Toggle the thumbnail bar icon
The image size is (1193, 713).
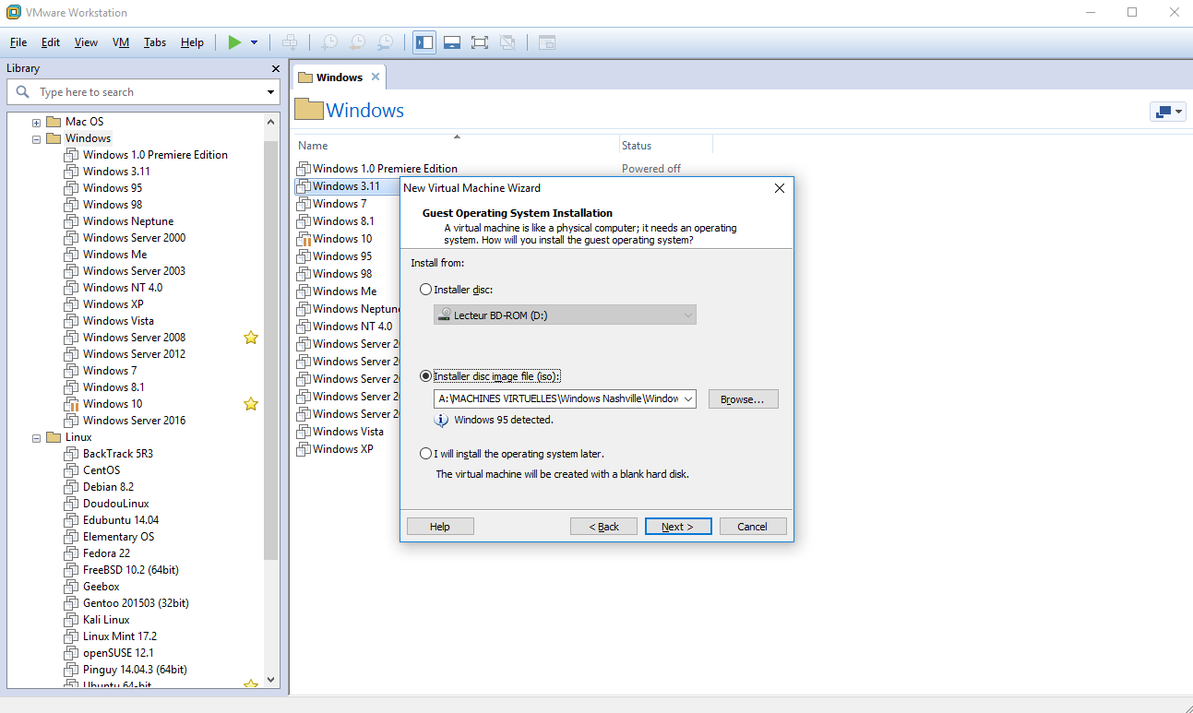[452, 42]
